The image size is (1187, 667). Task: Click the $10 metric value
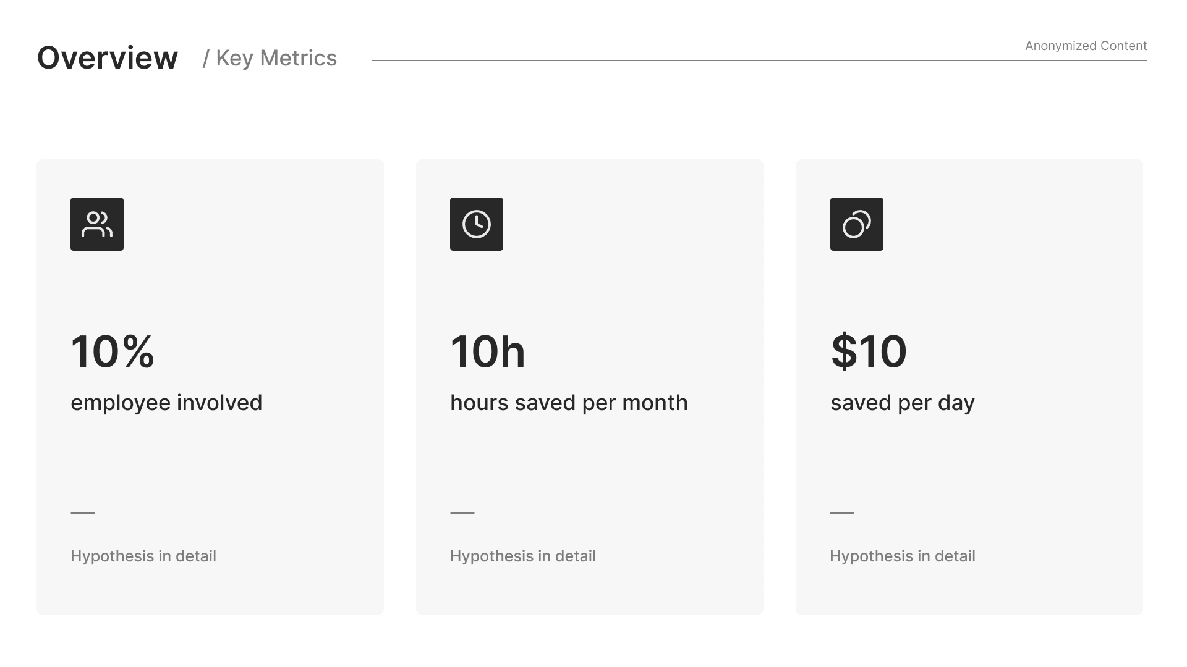869,351
